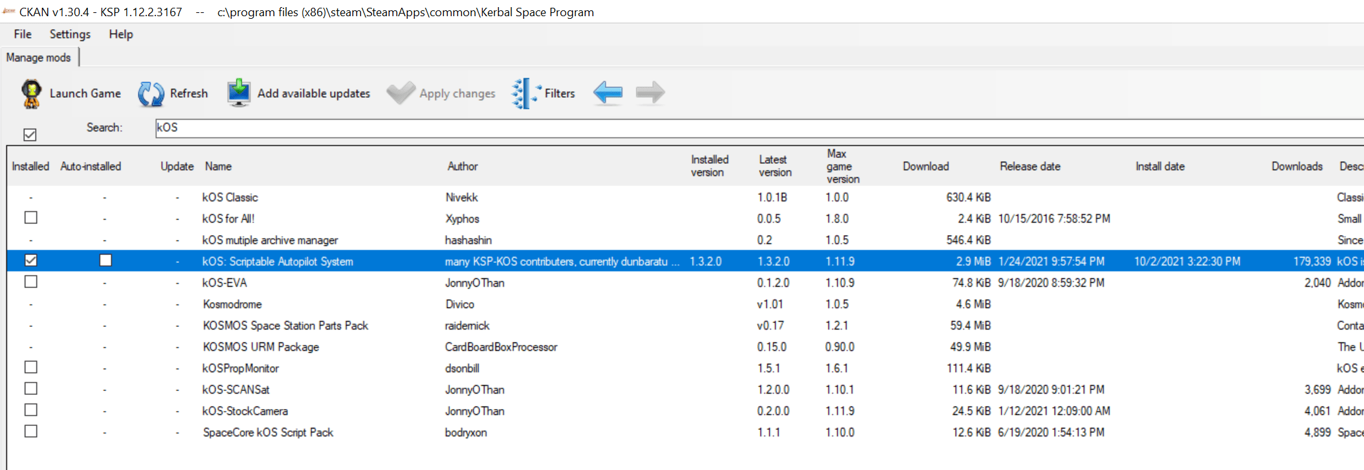1364x470 pixels.
Task: Click the 179,339 downloads value
Action: pos(1312,262)
